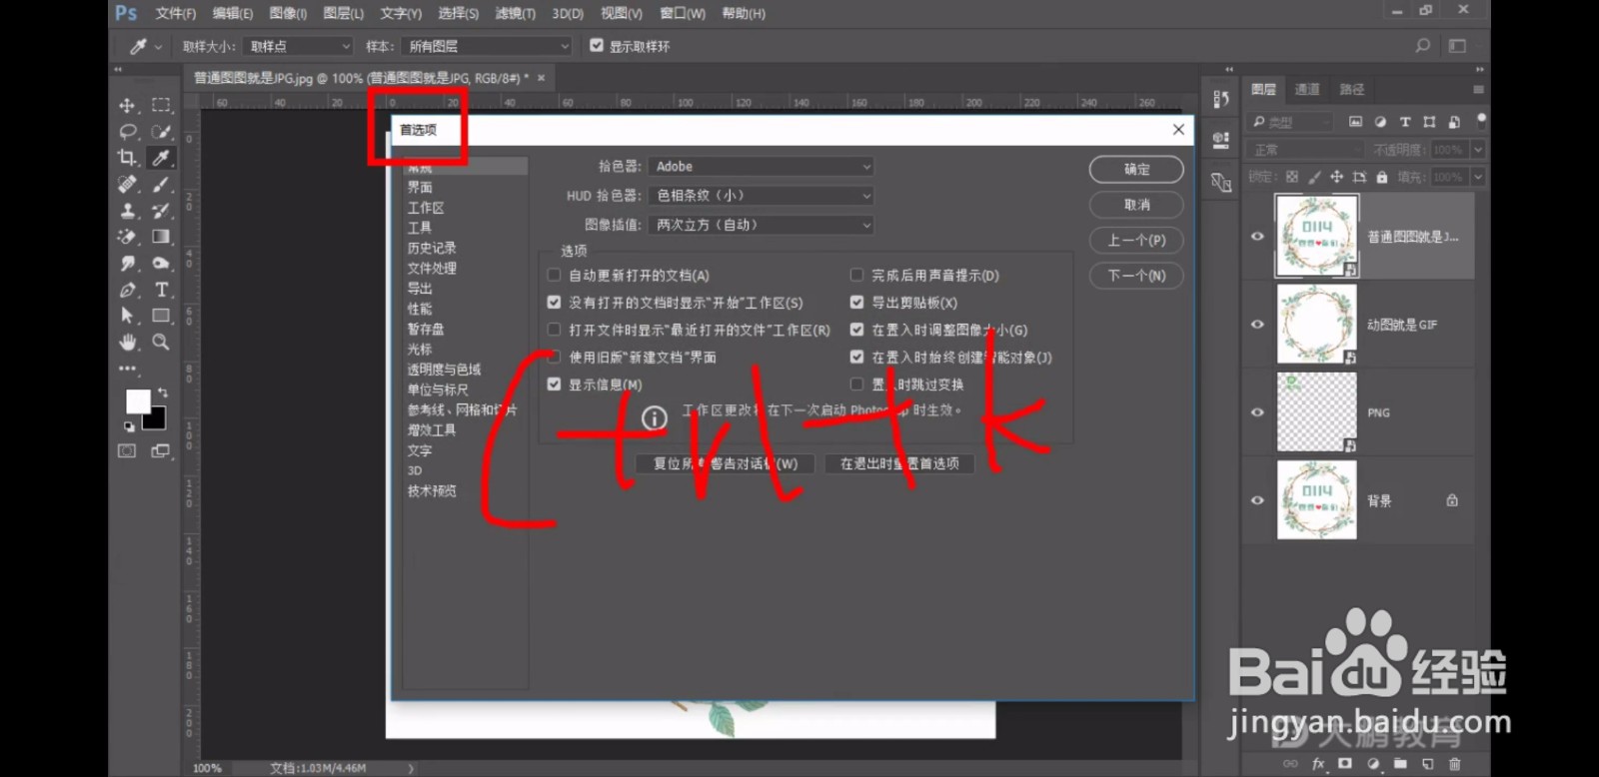The image size is (1599, 777).
Task: Select the Zoom magnifier tool
Action: pyautogui.click(x=160, y=342)
